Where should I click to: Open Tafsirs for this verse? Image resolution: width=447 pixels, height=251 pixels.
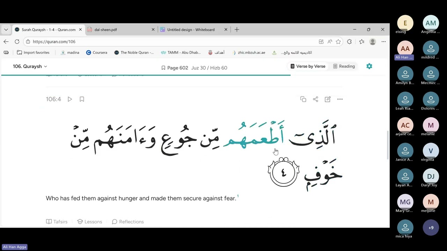click(57, 222)
